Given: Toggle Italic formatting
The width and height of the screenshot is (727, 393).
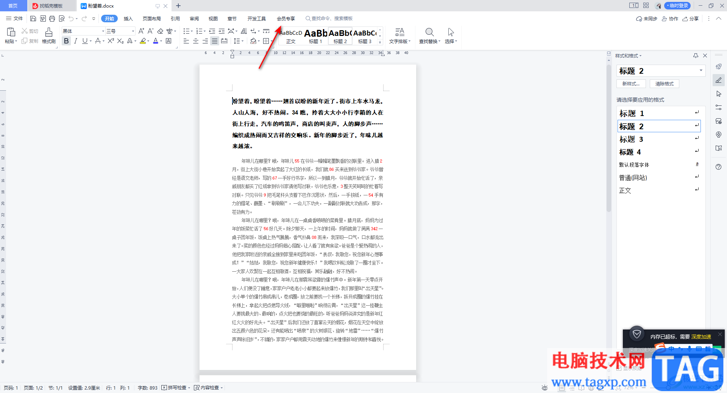Looking at the screenshot, I should click(76, 41).
